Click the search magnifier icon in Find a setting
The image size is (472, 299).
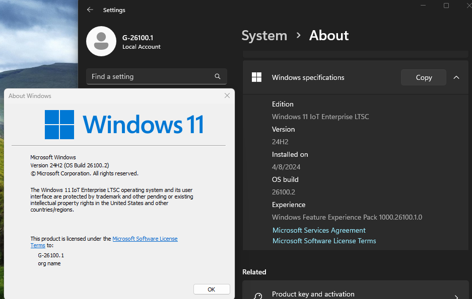[217, 76]
